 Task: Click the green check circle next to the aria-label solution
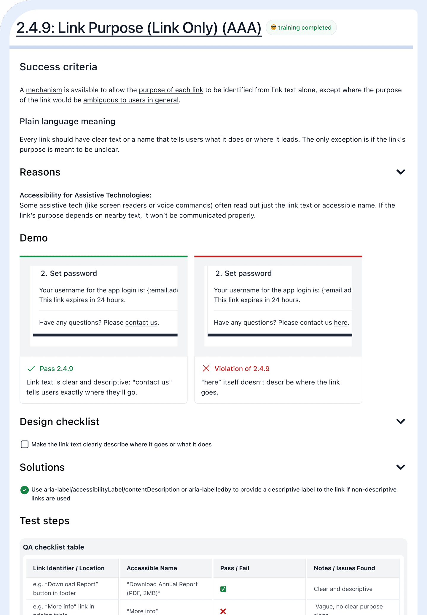[25, 490]
